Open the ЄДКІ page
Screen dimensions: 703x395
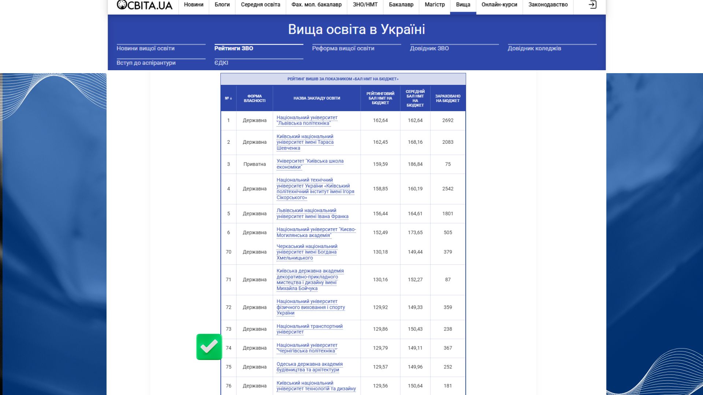click(x=222, y=63)
